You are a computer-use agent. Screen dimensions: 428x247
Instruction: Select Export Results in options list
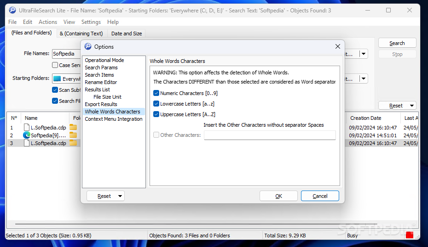[101, 104]
